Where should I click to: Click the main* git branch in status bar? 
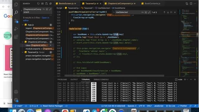tap(19, 106)
